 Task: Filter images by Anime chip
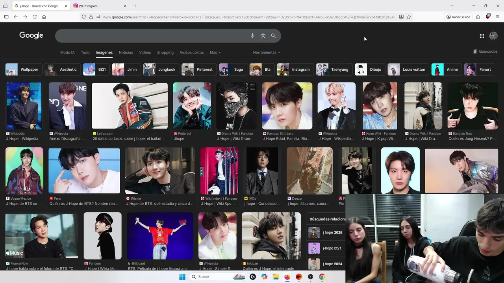pos(447,70)
